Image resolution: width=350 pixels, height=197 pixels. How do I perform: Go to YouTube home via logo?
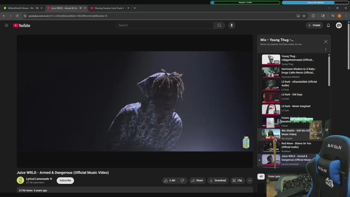pos(22,25)
